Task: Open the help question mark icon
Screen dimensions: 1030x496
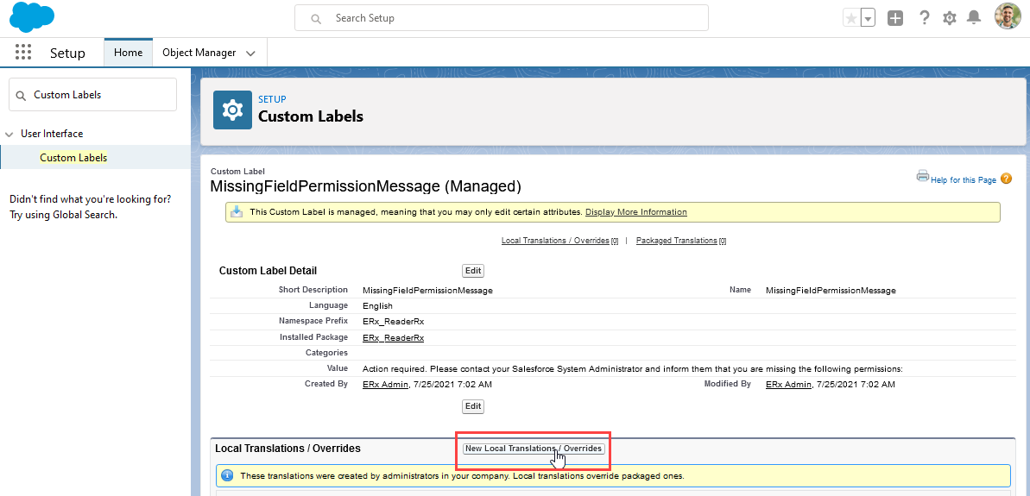Action: click(924, 18)
